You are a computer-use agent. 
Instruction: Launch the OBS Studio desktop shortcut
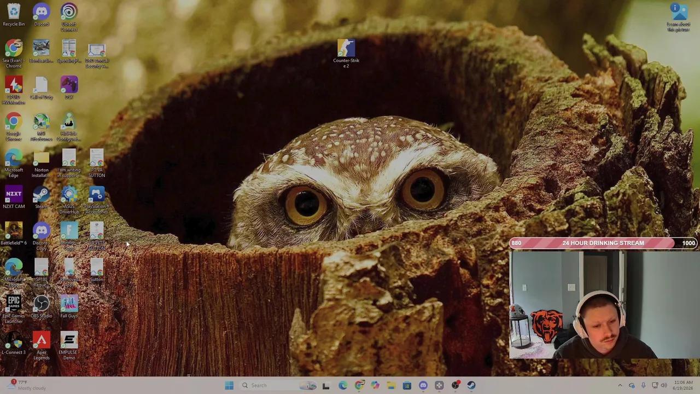pyautogui.click(x=42, y=307)
